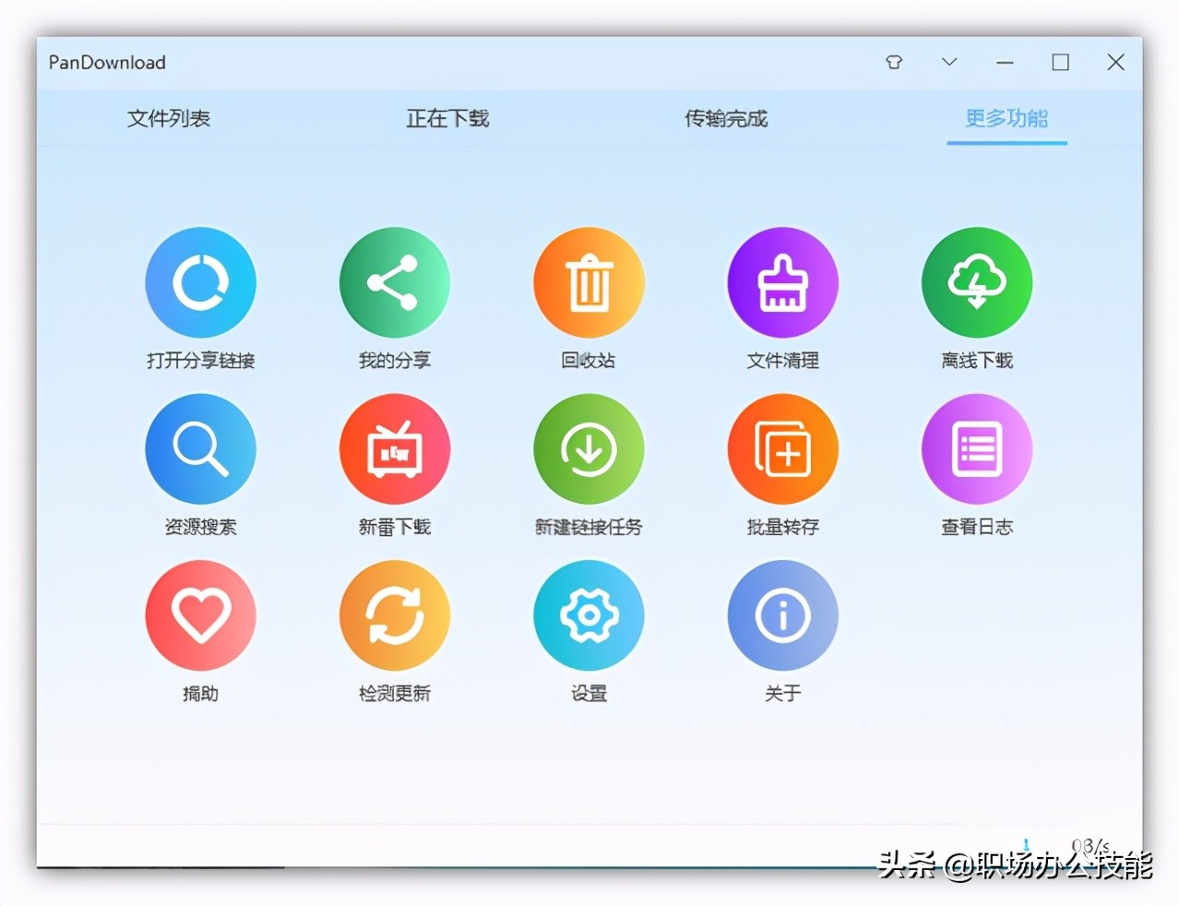Open 我的分享 to view my shares

click(x=394, y=282)
